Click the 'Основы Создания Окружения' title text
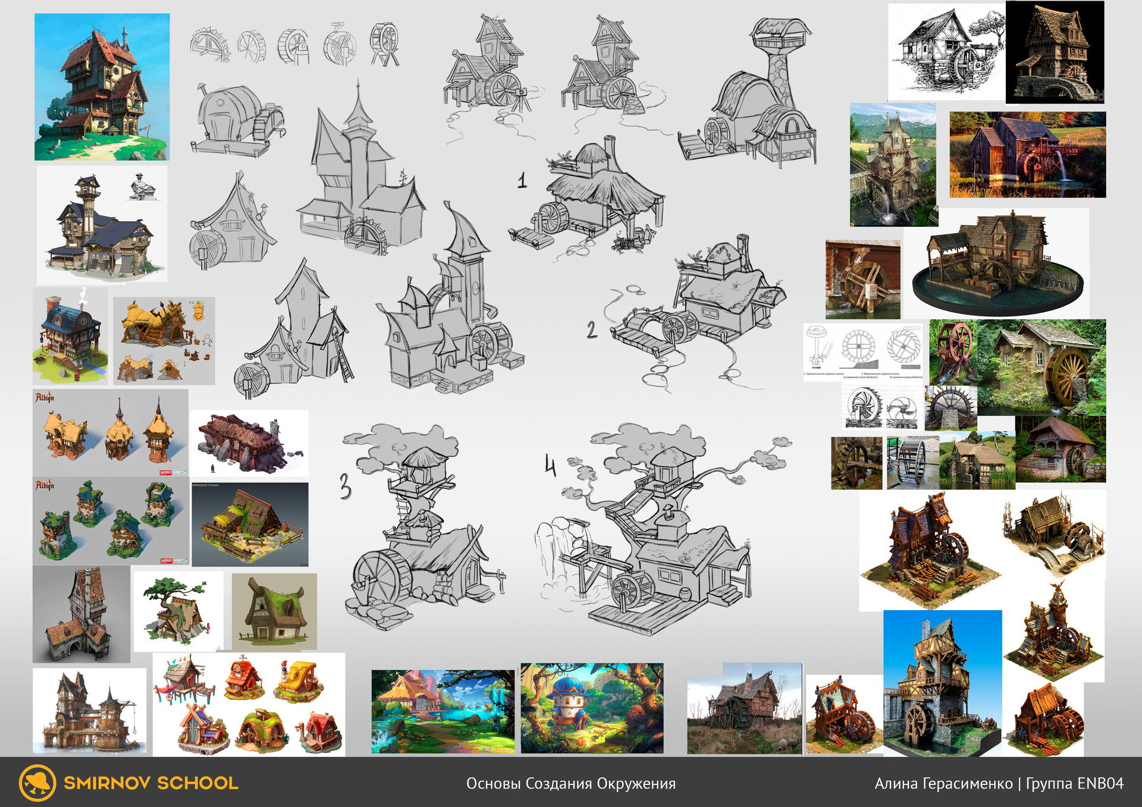Image resolution: width=1142 pixels, height=807 pixels. pyautogui.click(x=570, y=783)
